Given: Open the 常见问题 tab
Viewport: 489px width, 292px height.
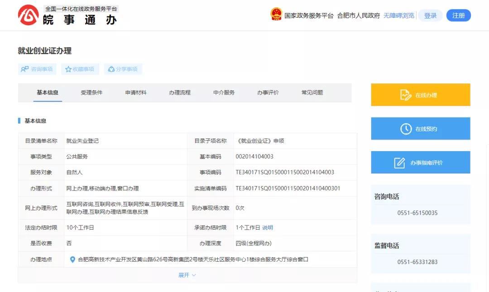Looking at the screenshot, I should [312, 92].
